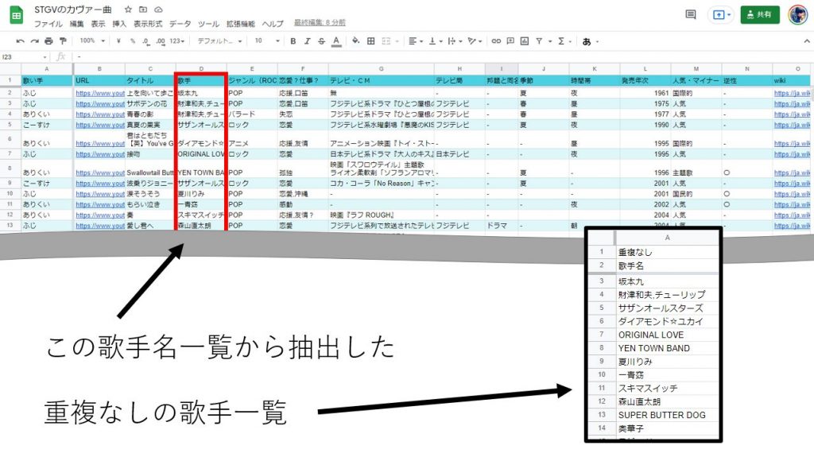Open the 表示形式 menu
The image size is (814, 457).
pyautogui.click(x=147, y=24)
